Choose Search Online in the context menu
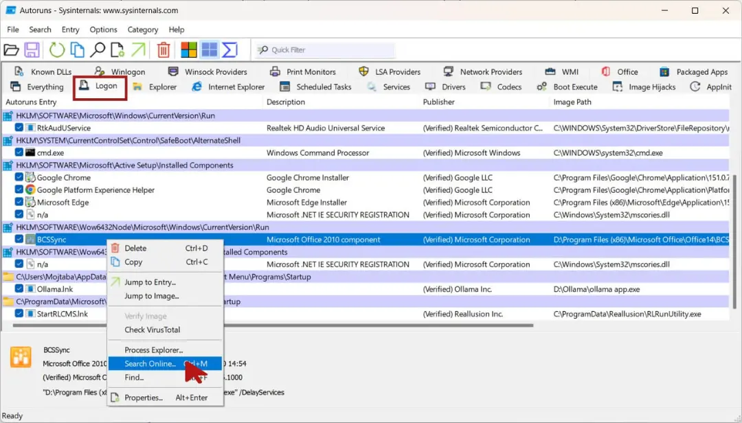This screenshot has height=423, width=742. click(165, 363)
